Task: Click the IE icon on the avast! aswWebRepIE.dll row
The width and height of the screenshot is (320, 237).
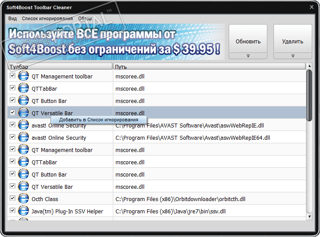Action: (23, 125)
